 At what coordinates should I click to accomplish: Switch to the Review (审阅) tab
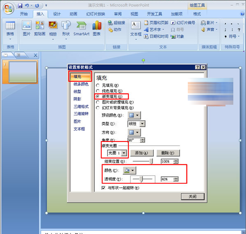point(118,14)
